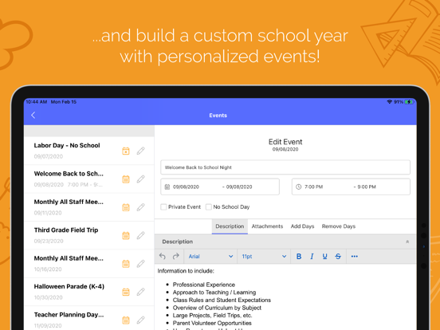Select Teacher Planning Day event
Viewport: 440px width, 330px height.
point(89,318)
